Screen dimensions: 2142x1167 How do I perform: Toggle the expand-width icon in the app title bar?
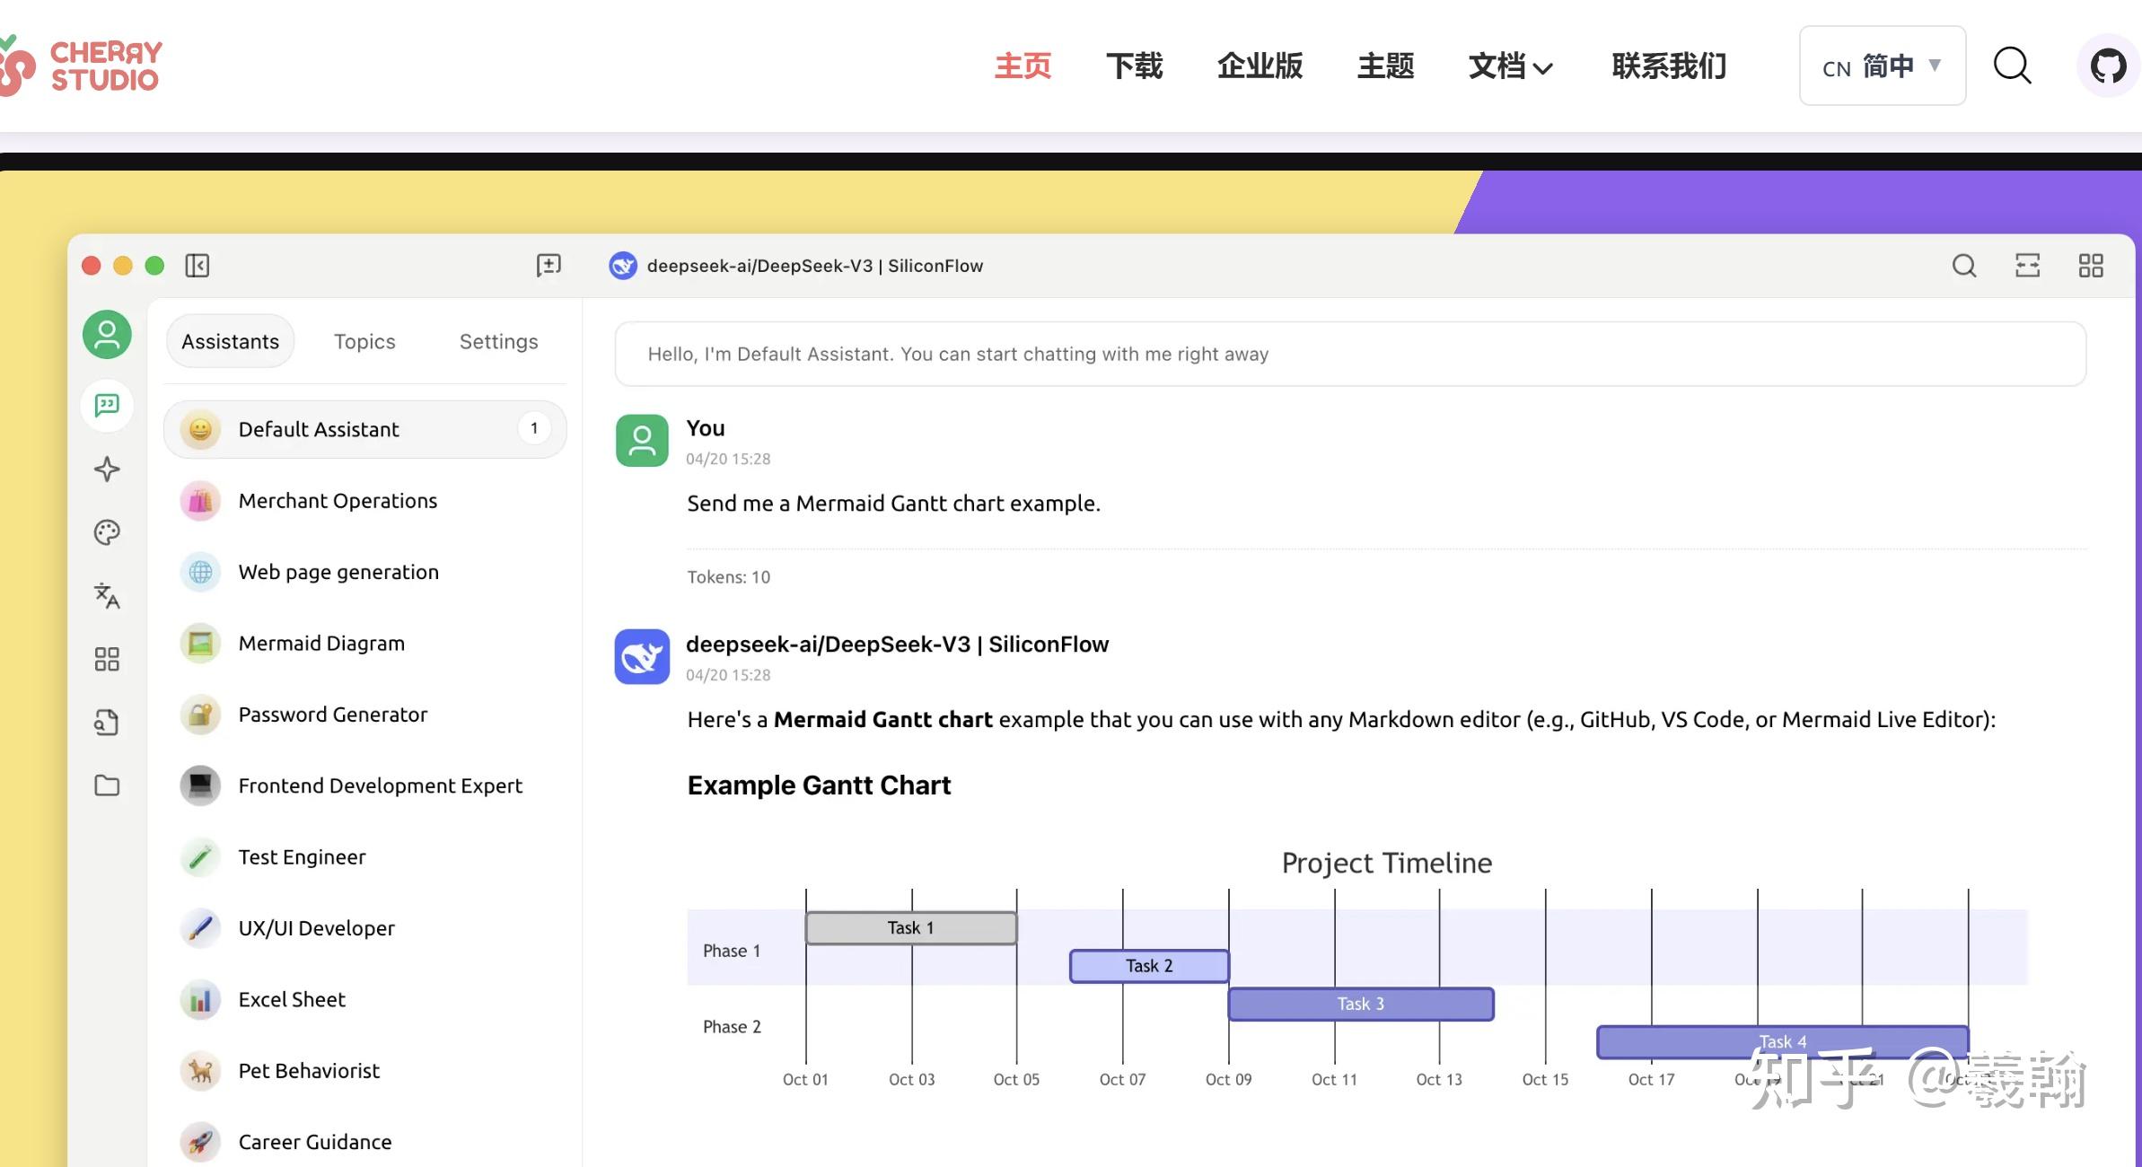2027,266
